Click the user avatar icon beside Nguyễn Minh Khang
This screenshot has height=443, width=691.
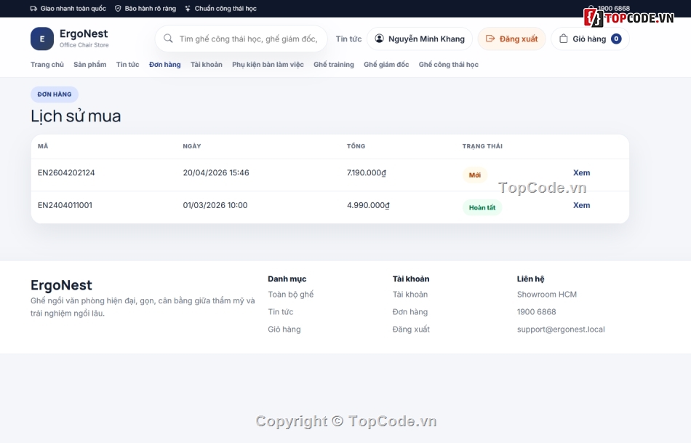379,39
